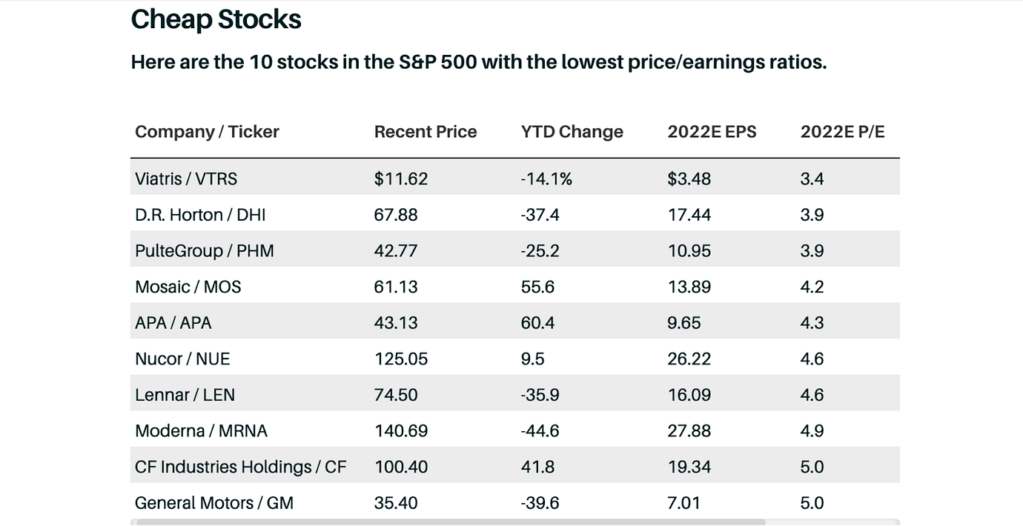Screen dimensions: 1023x526
Task: Select the Recent Price column header
Action: 426,132
